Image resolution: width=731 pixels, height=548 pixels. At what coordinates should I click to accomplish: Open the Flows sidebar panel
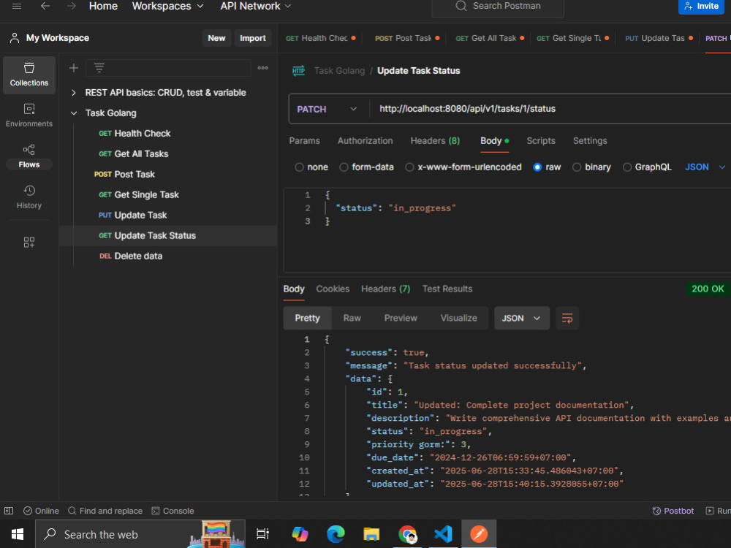(29, 156)
